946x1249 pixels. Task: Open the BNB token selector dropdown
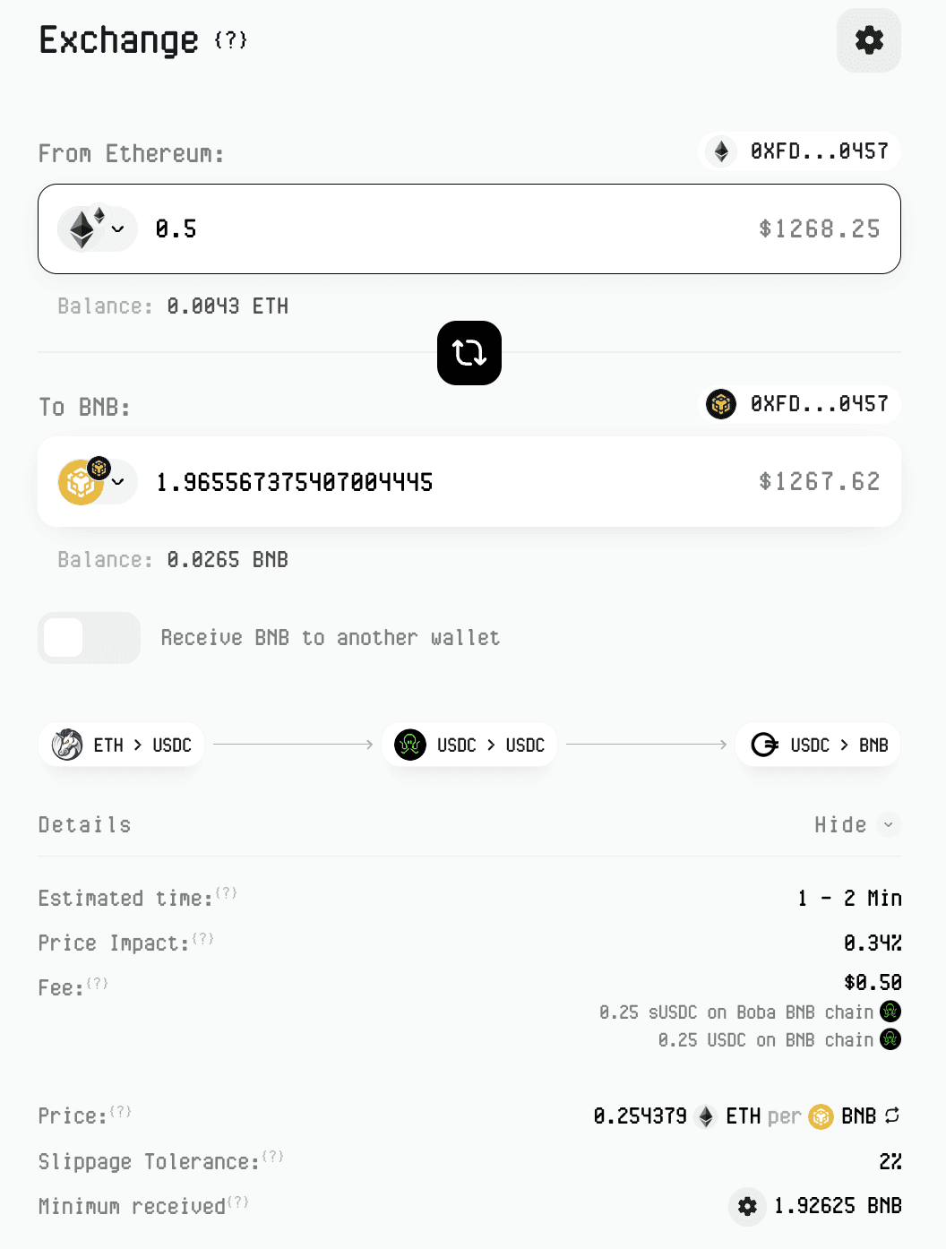click(x=119, y=483)
